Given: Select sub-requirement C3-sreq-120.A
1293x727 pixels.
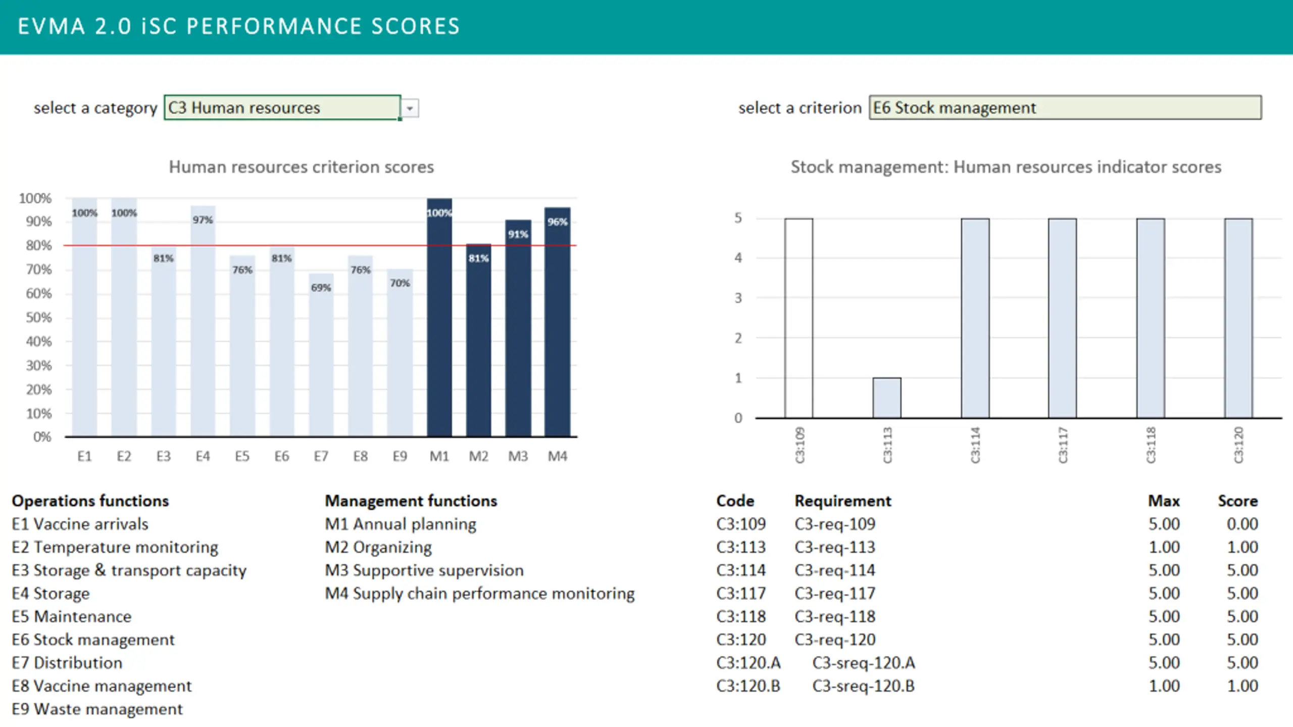Looking at the screenshot, I should coord(864,663).
